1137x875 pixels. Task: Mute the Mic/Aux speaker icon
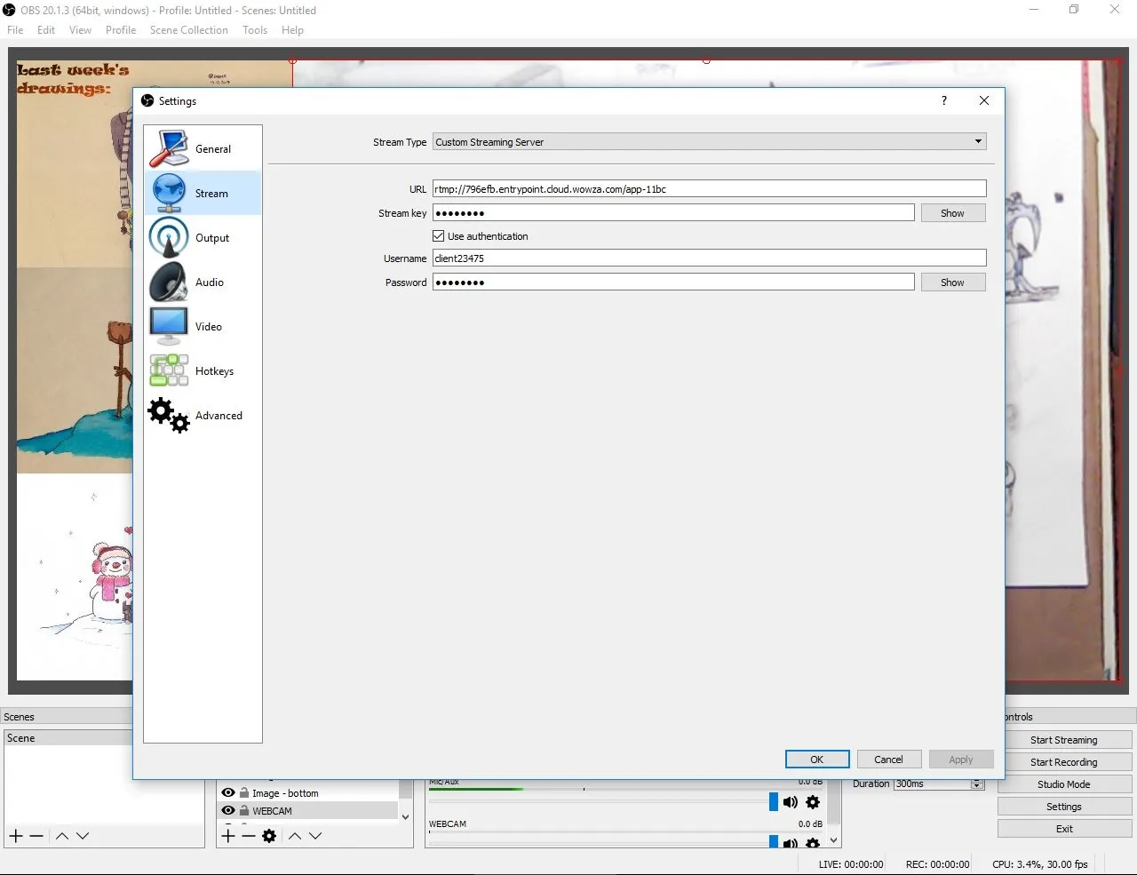tap(790, 802)
